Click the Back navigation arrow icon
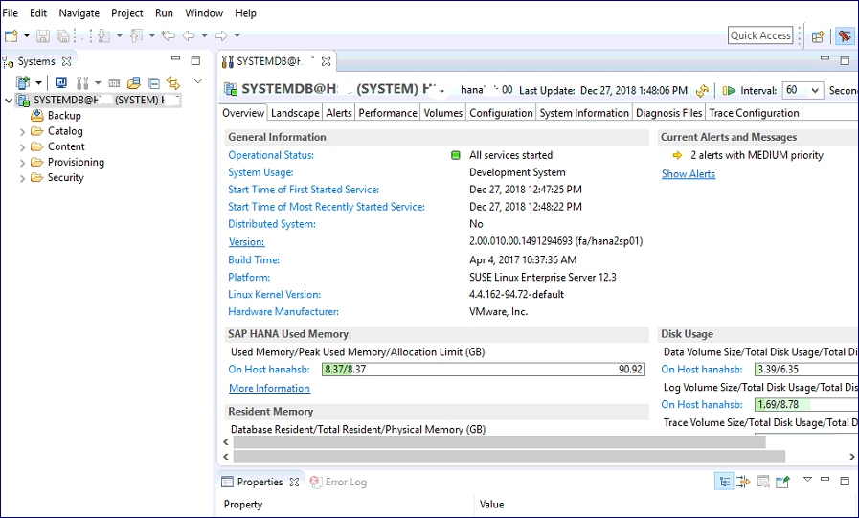The width and height of the screenshot is (859, 518). (x=189, y=36)
